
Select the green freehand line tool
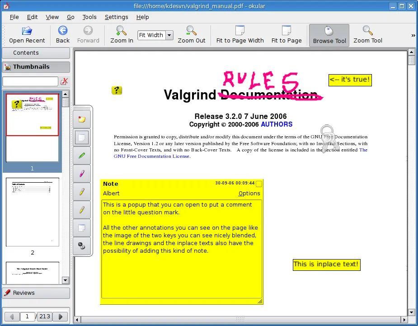(x=82, y=156)
